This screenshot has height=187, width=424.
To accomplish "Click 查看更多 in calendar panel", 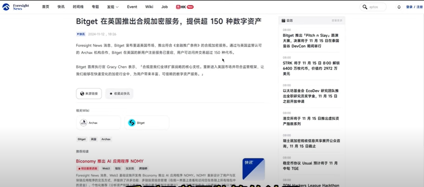I will tap(337, 21).
